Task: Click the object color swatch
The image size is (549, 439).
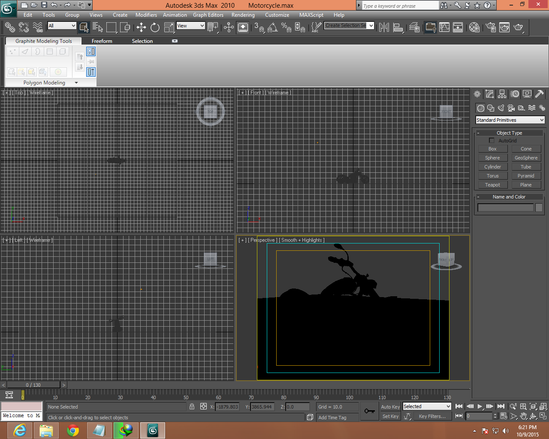Action: pos(539,207)
